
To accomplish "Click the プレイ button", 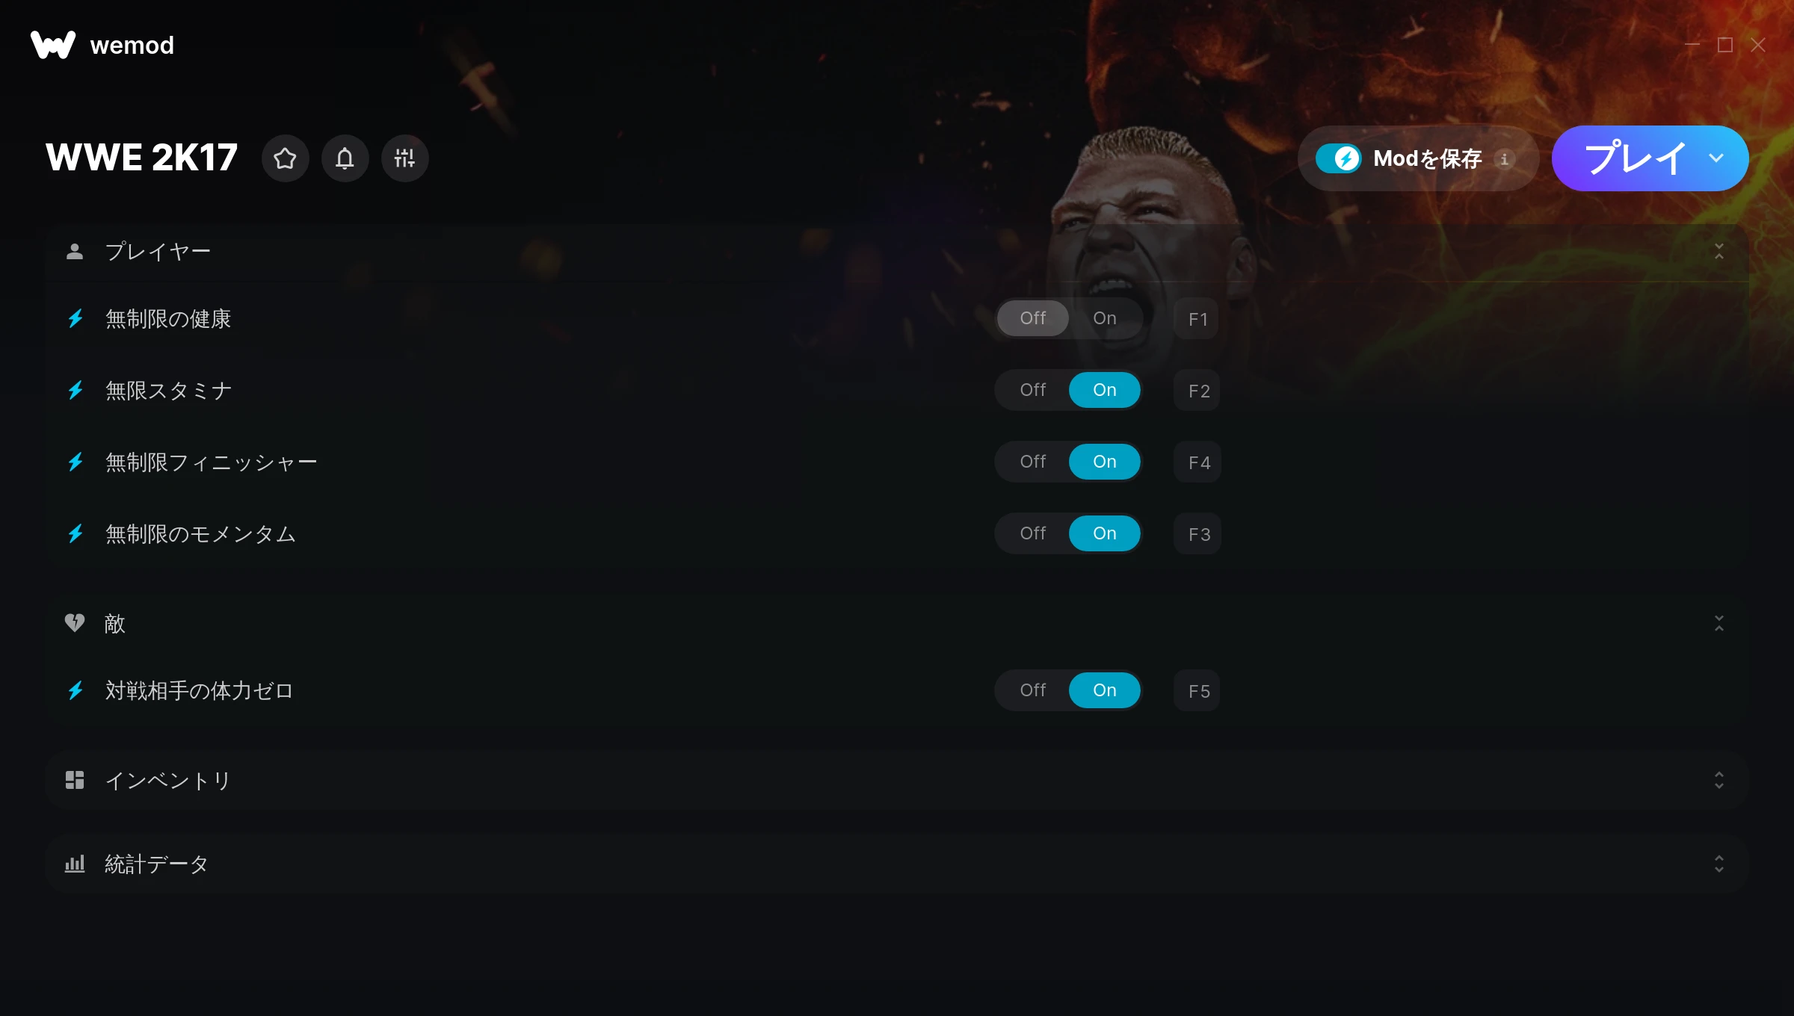I will [x=1636, y=158].
